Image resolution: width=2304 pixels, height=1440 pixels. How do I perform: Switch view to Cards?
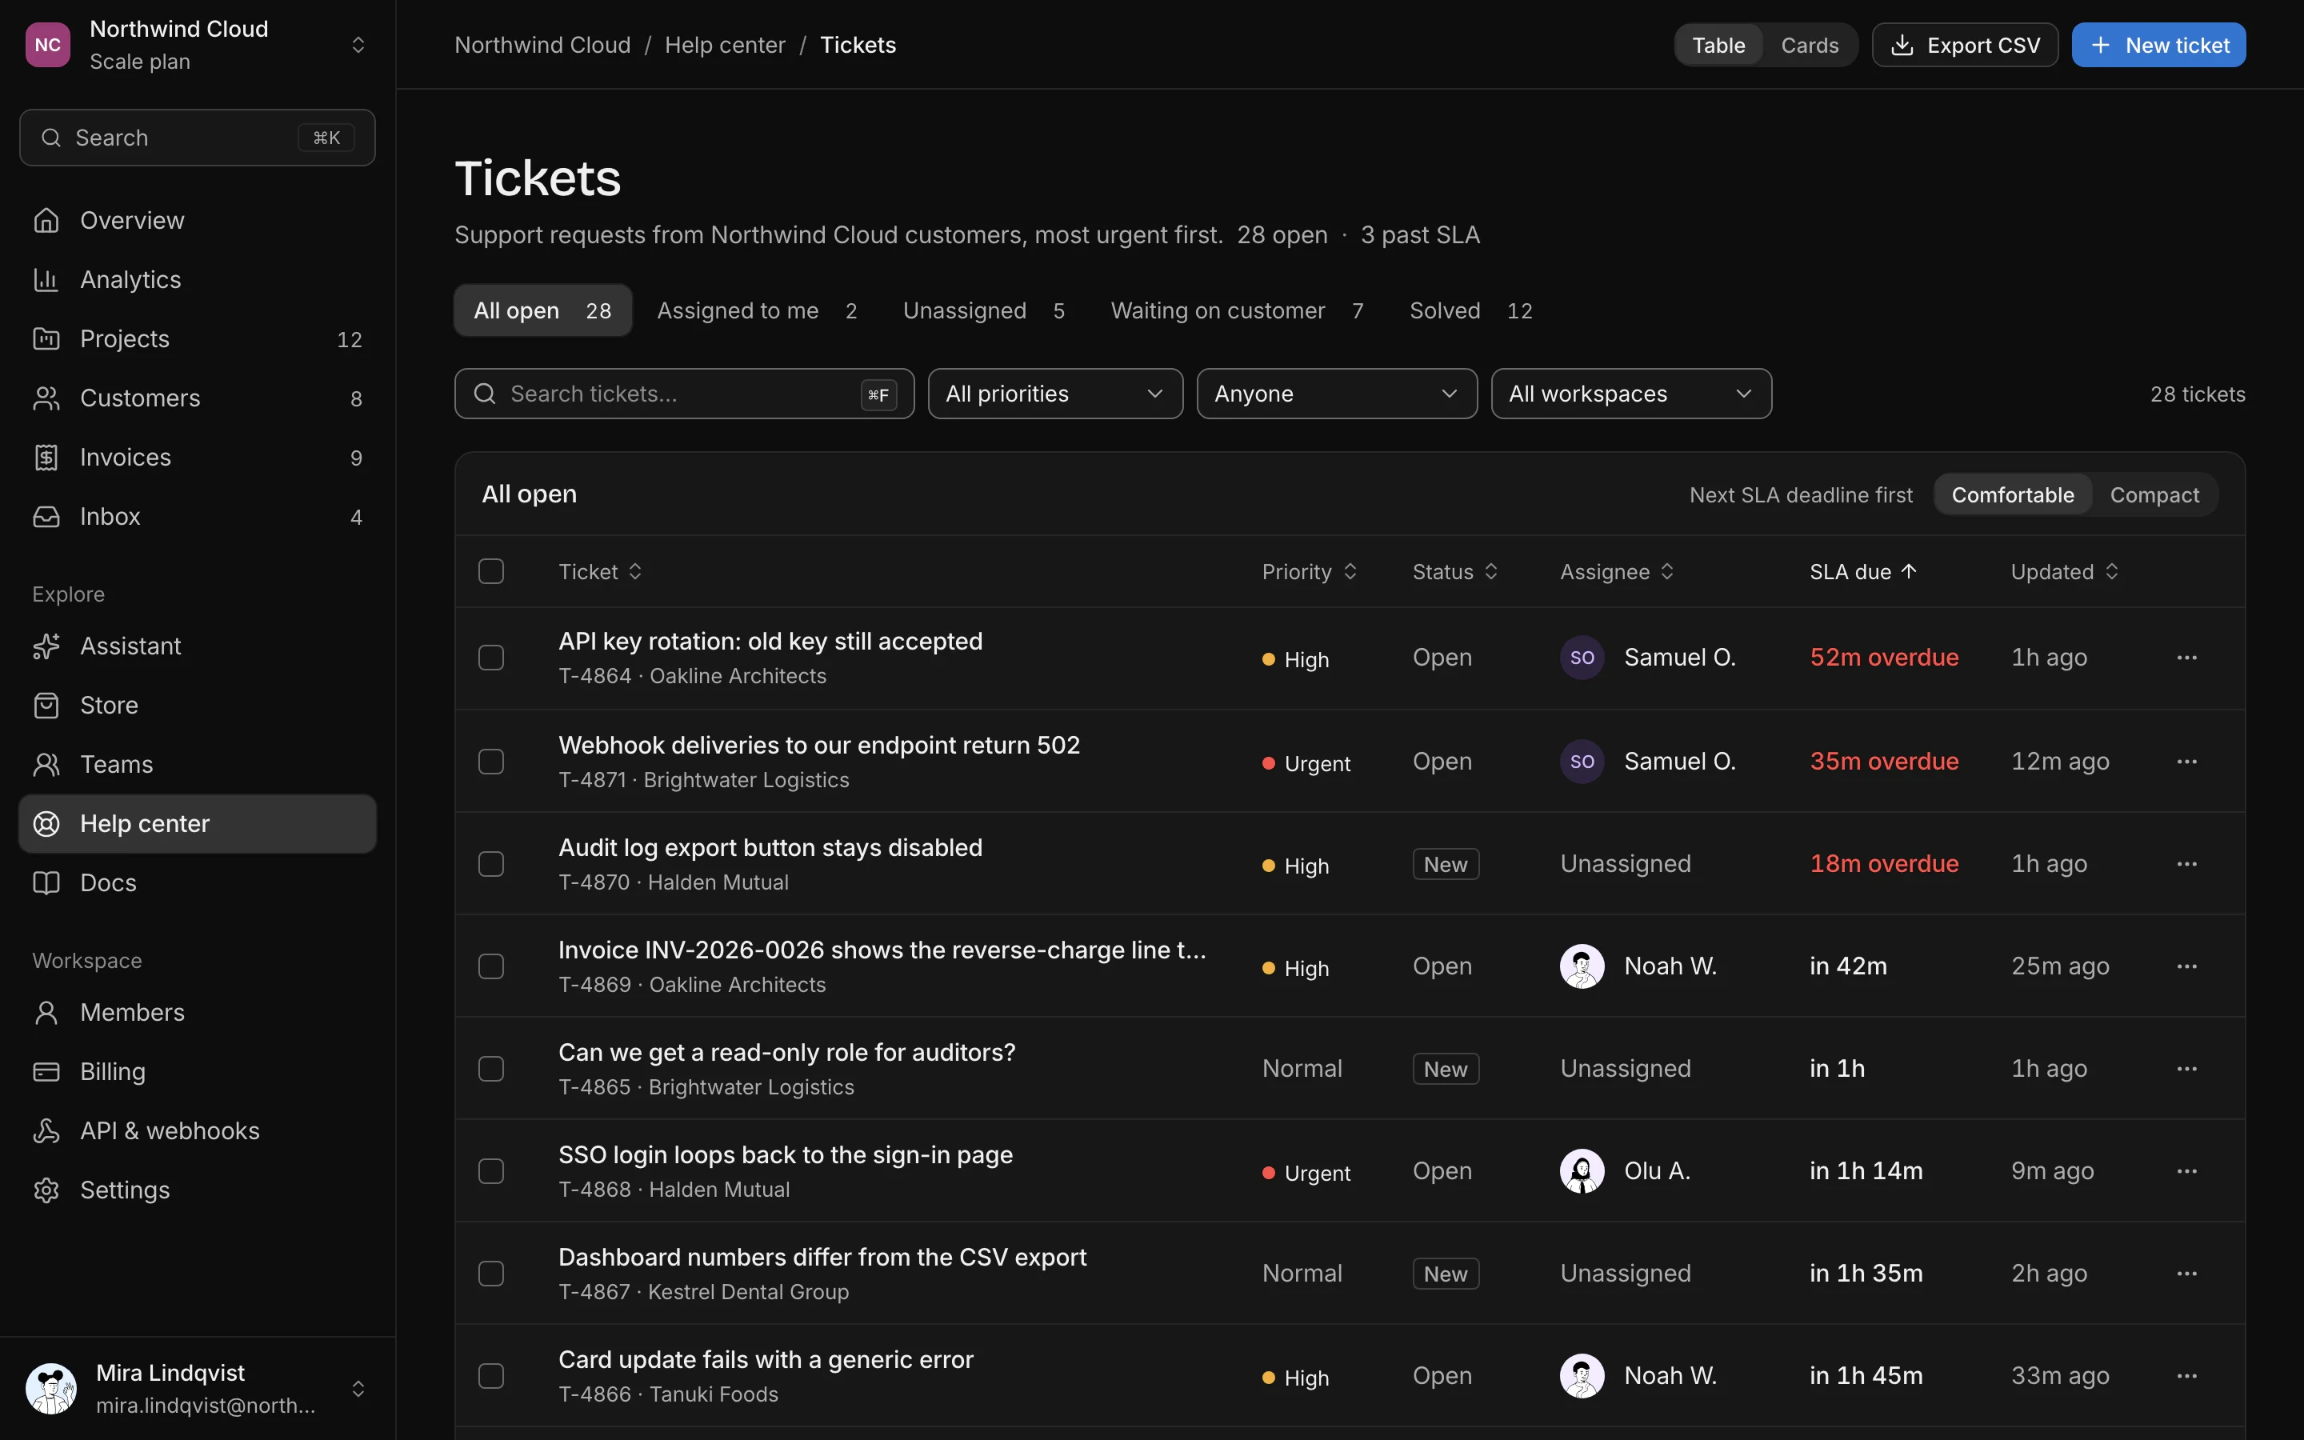[1809, 45]
